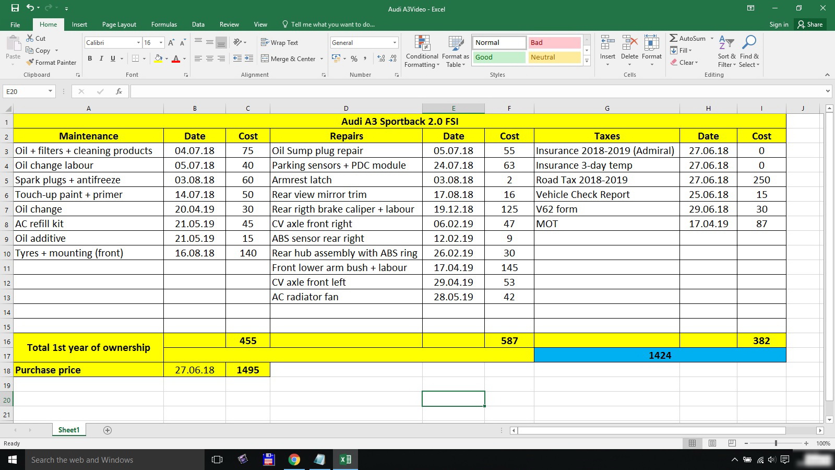Toggle Wrap Text for the cell
This screenshot has height=470, width=835.
(279, 42)
